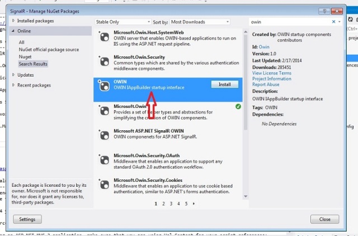Select current results page 1
Image resolution: width=358 pixels, height=236 pixels.
(156, 204)
